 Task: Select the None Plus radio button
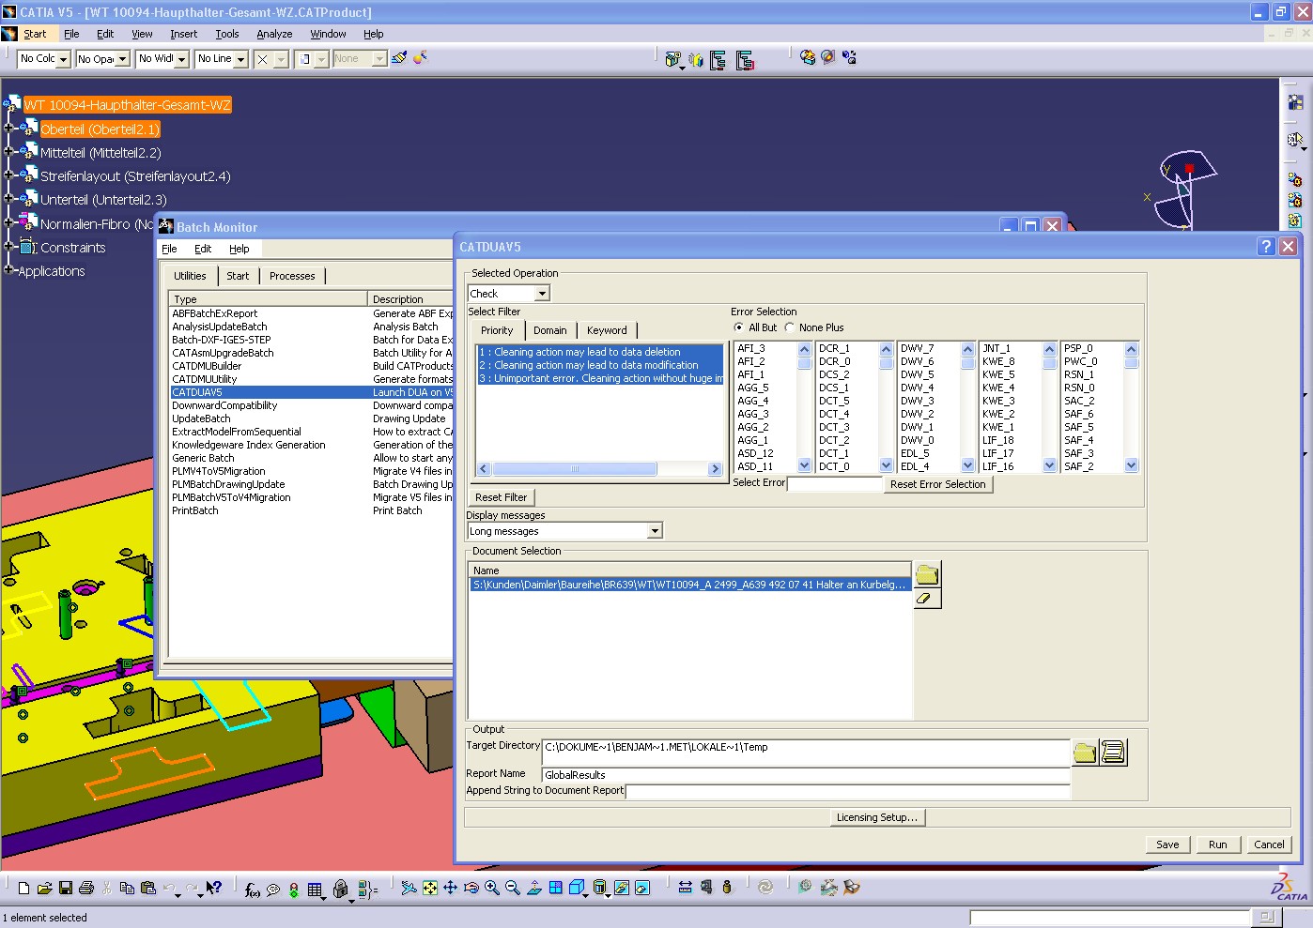click(x=789, y=327)
